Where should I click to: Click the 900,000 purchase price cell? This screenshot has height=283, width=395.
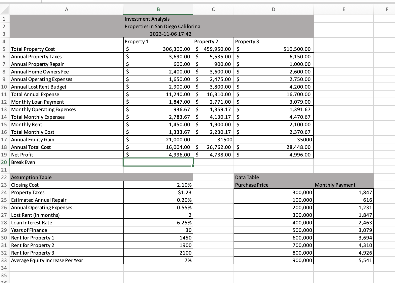click(274, 260)
